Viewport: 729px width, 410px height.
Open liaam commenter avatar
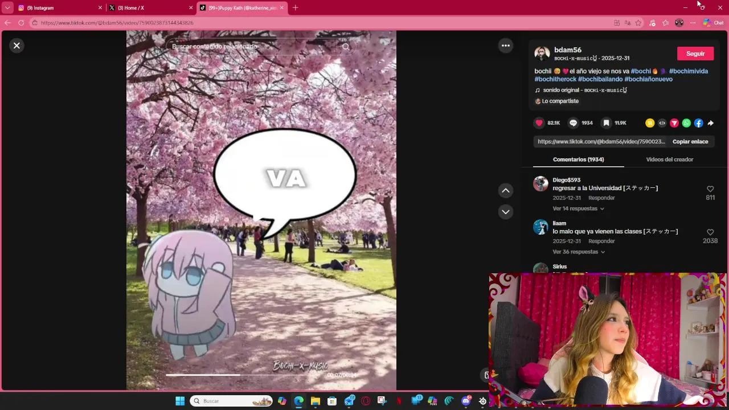click(540, 227)
